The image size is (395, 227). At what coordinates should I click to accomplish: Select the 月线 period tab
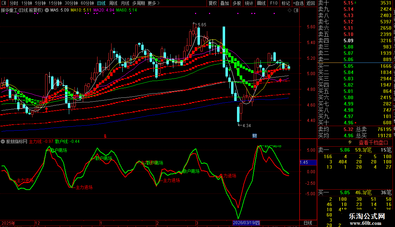coord(125,3)
